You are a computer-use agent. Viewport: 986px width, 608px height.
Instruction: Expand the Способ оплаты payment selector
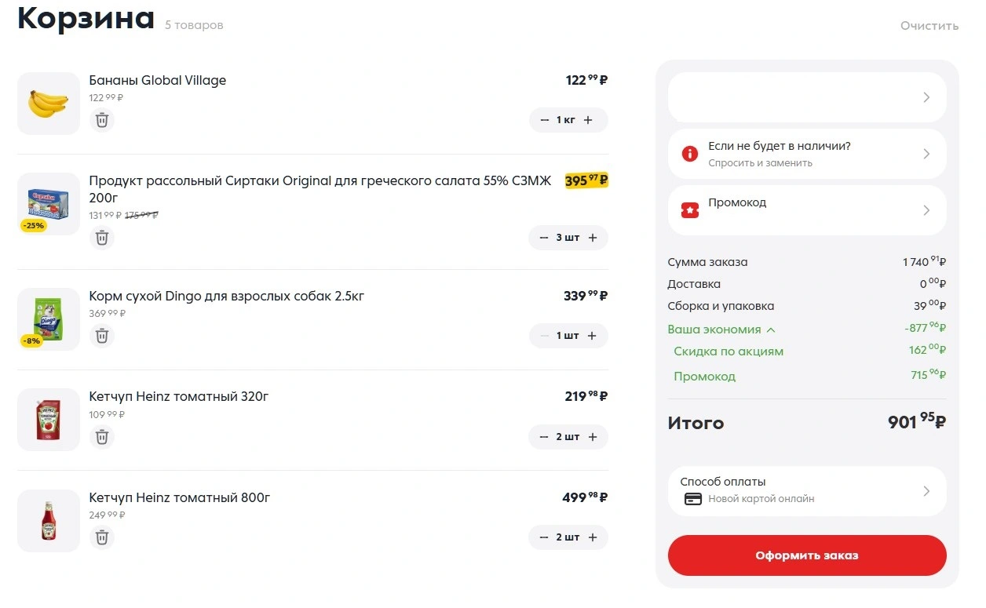(x=807, y=491)
